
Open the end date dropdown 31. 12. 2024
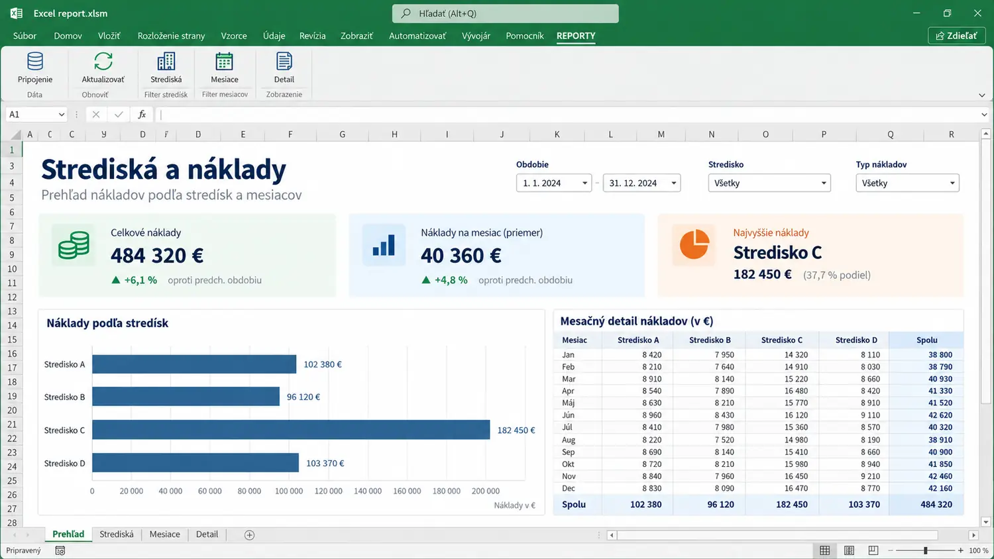click(641, 183)
